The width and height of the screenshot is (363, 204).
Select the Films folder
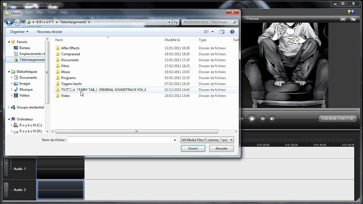coord(65,66)
